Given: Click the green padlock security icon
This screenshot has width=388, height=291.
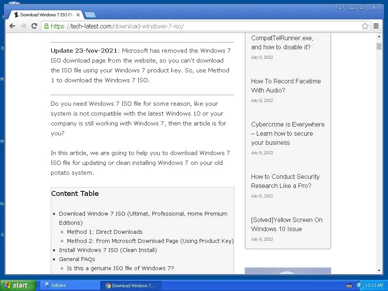Looking at the screenshot, I should click(46, 26).
